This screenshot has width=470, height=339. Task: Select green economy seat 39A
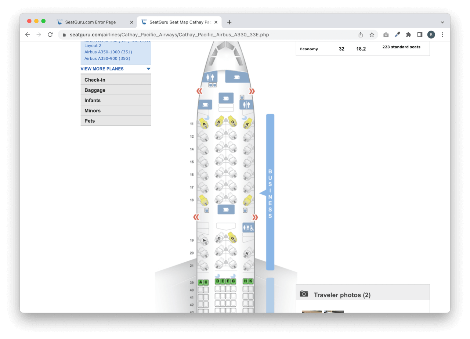tap(201, 282)
